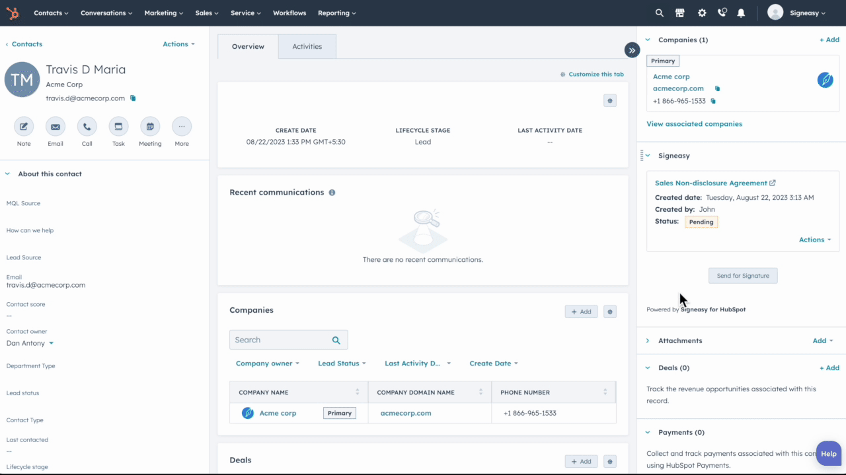Change Contact owner Dan Antony dropdown

(30, 343)
